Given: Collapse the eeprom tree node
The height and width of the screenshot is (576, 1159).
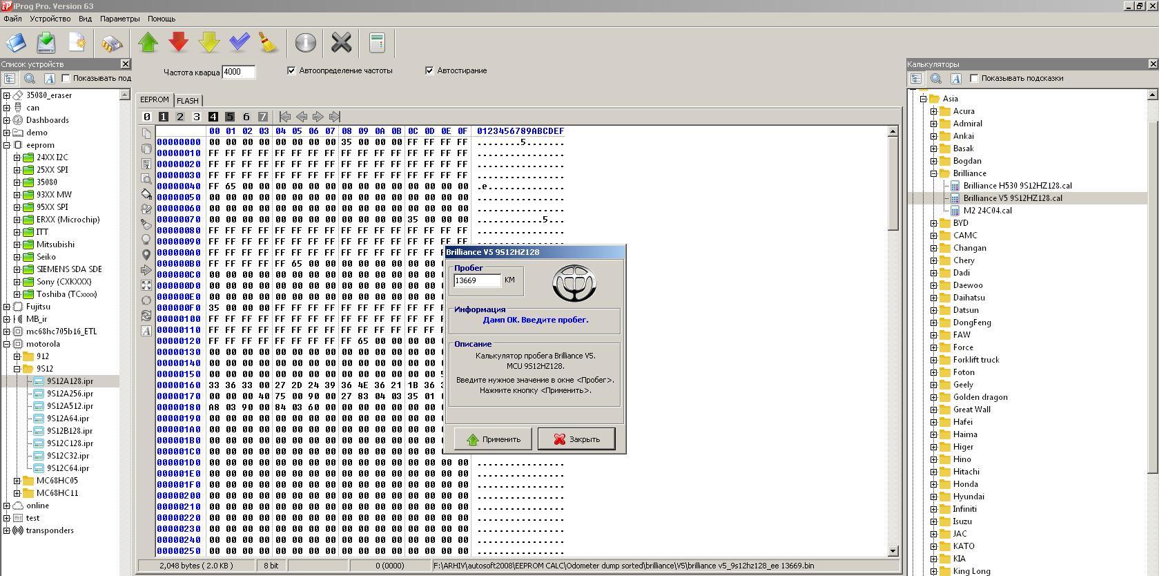Looking at the screenshot, I should click(x=7, y=145).
